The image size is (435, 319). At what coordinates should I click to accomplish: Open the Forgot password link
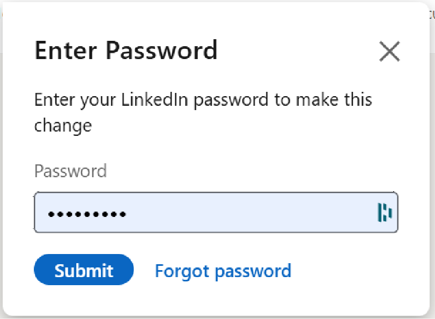[x=223, y=270]
